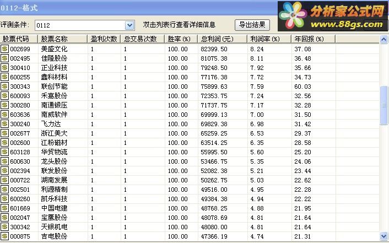Click the stock icon for 300343
This screenshot has height=243, width=389.
click(4, 87)
